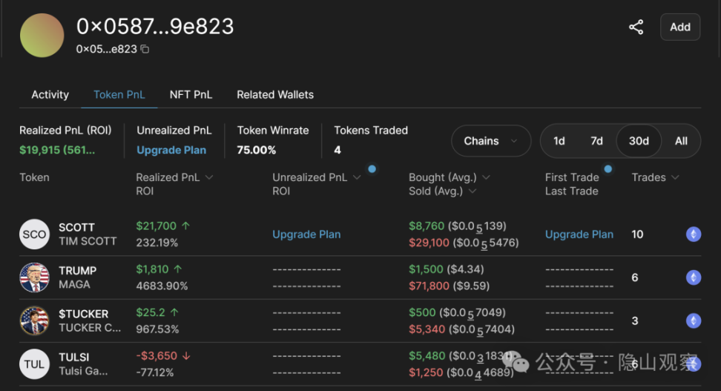
Task: Open the TRUMP MAGA token avatar
Action: click(x=34, y=277)
